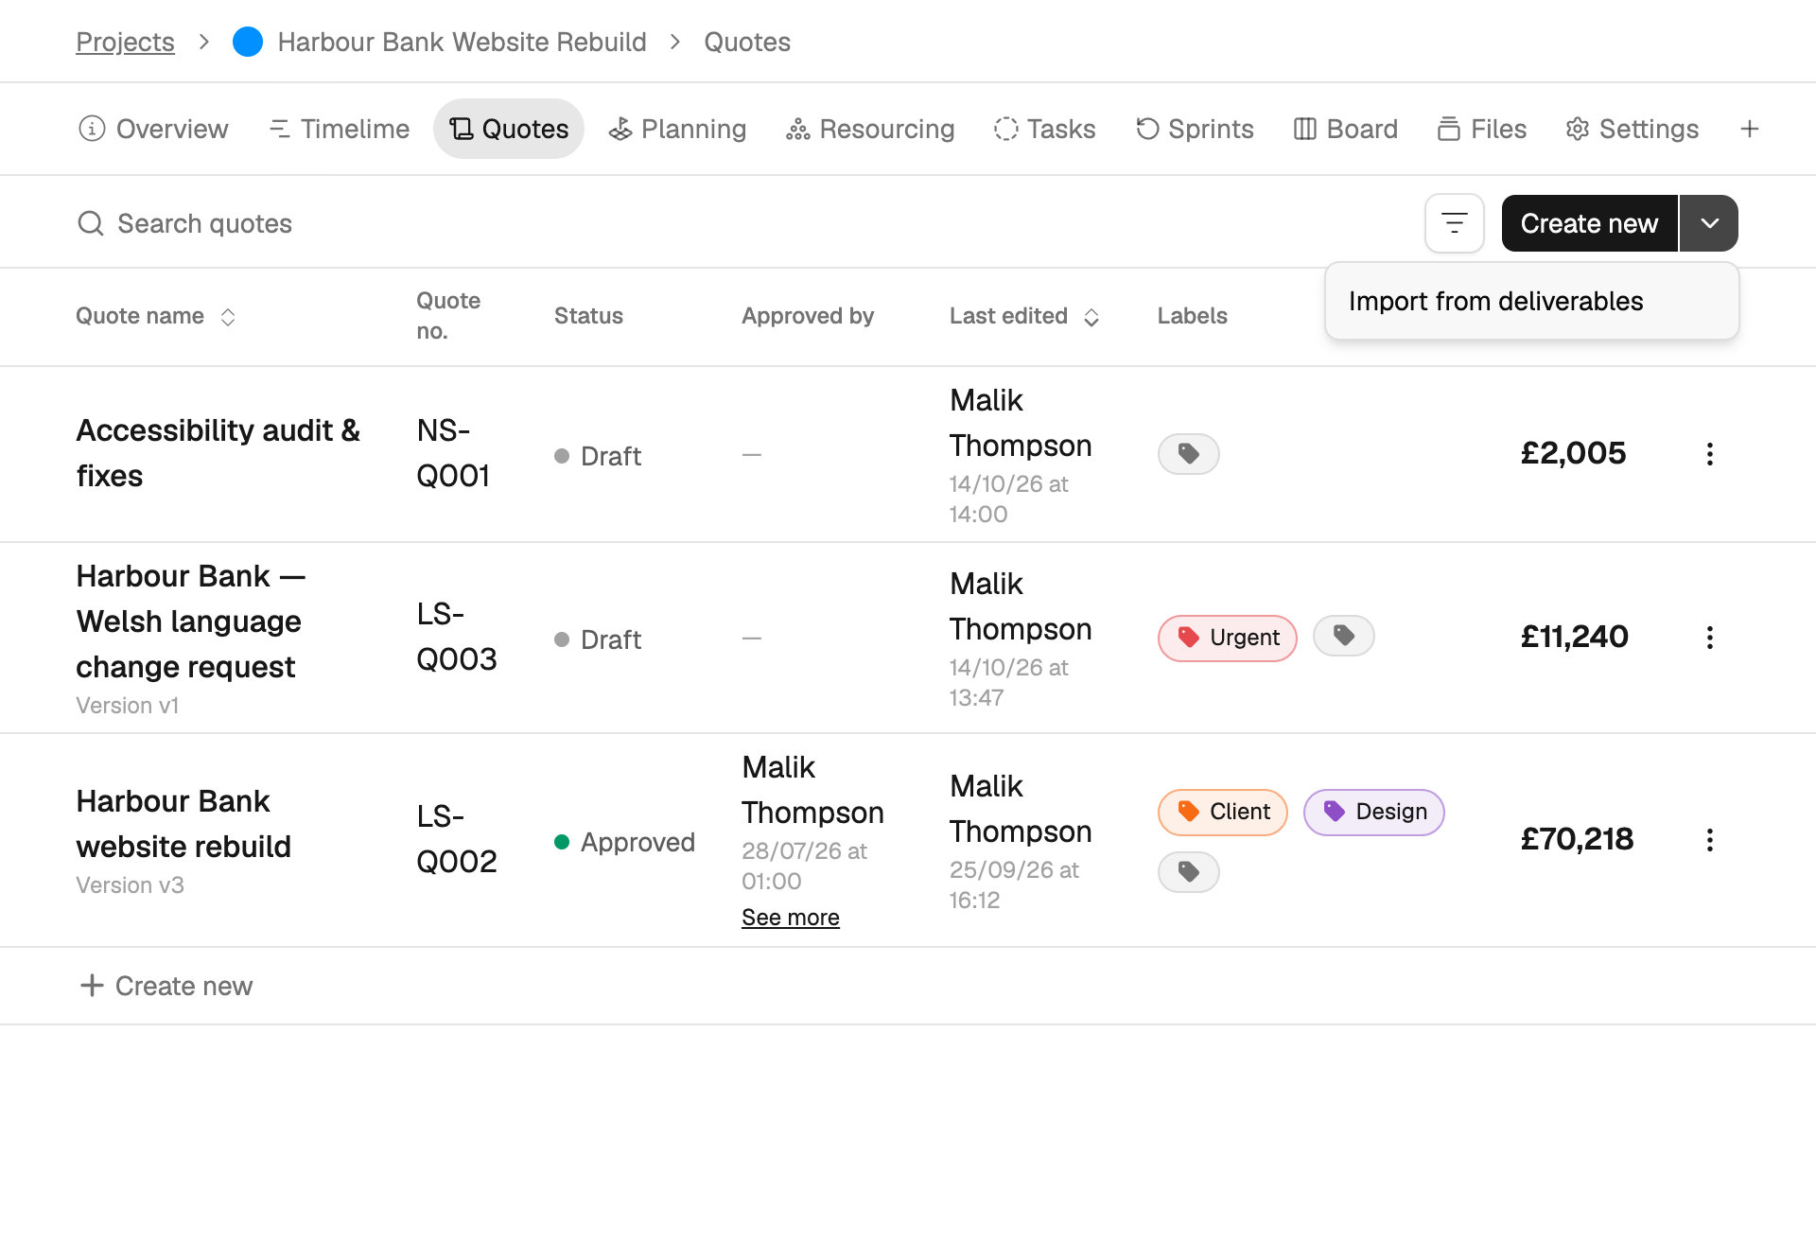Click the Client label chip
Screen dimensions: 1816x1243
(x=1222, y=812)
